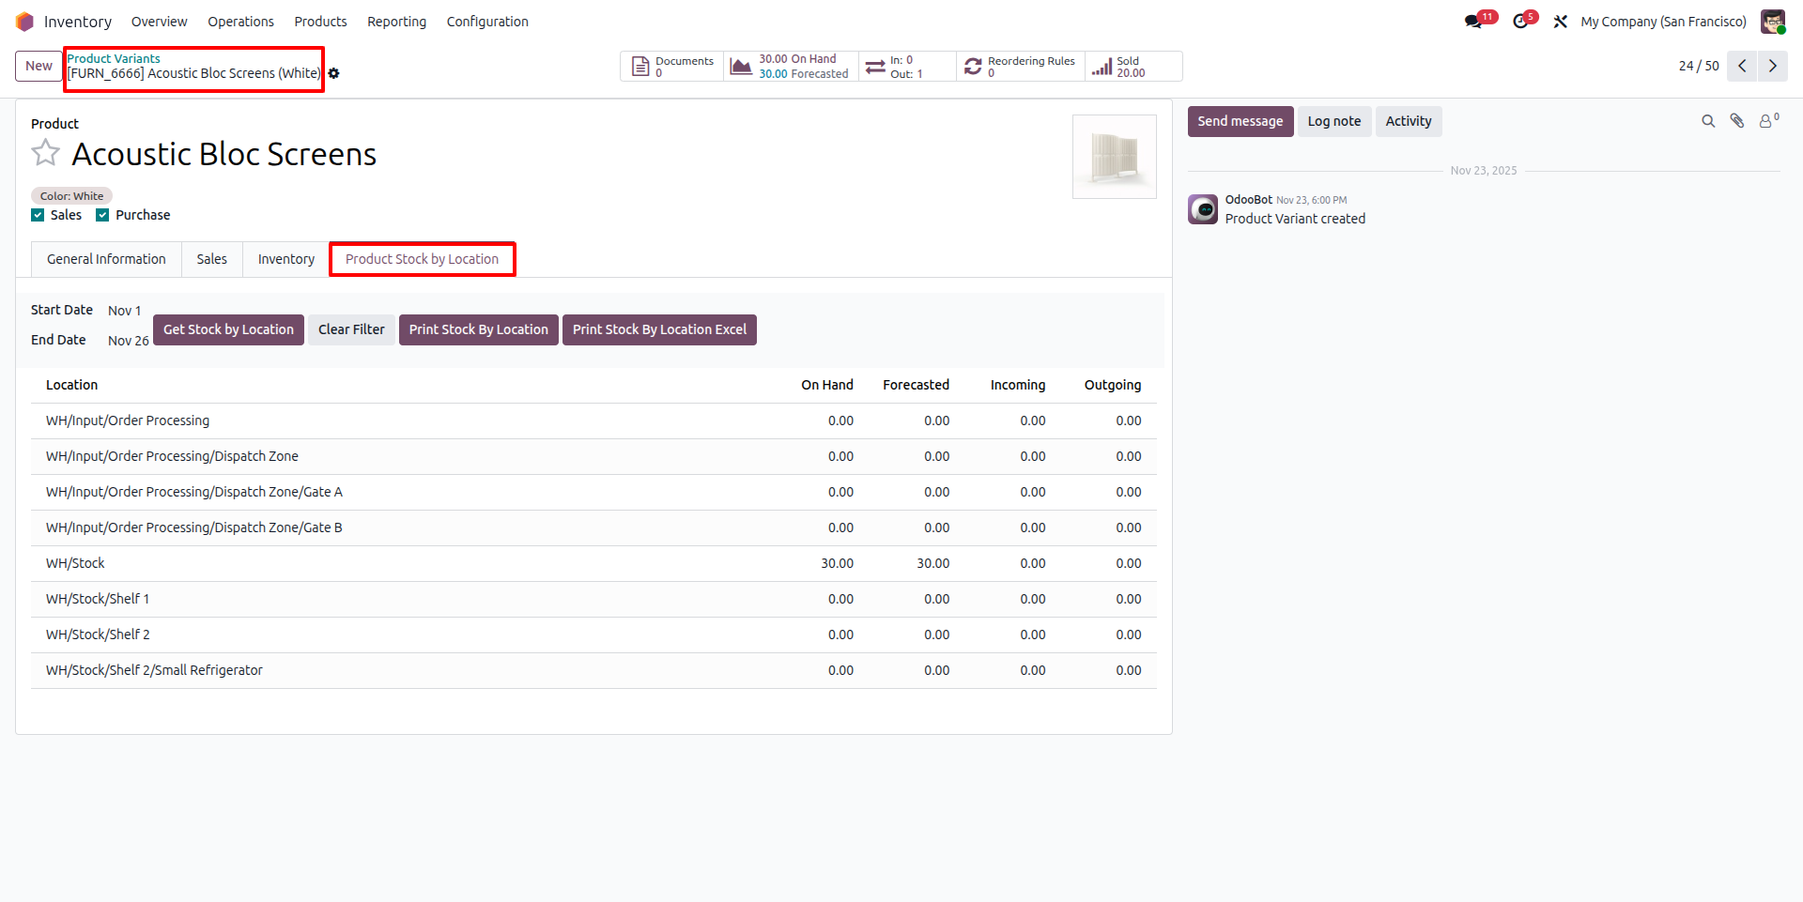Click the Location column header

(x=71, y=385)
